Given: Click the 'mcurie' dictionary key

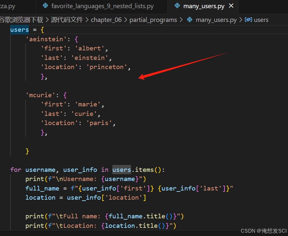Looking at the screenshot, I should pos(40,95).
